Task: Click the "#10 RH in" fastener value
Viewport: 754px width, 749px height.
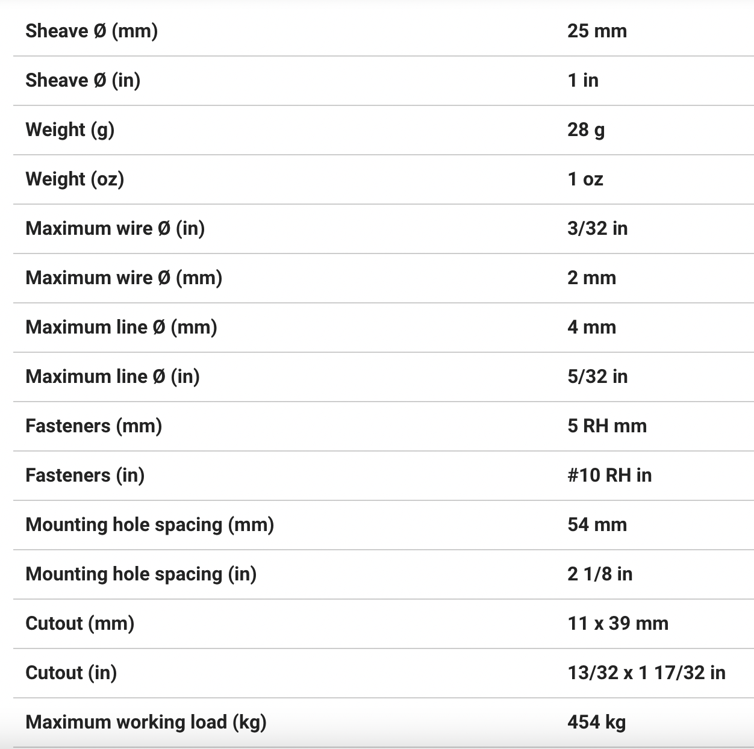Action: click(x=609, y=475)
